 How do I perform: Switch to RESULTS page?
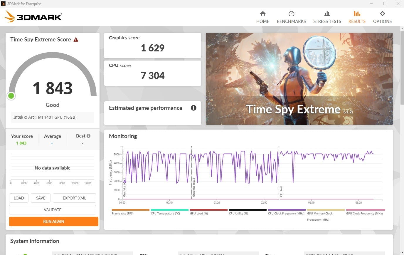point(357,17)
